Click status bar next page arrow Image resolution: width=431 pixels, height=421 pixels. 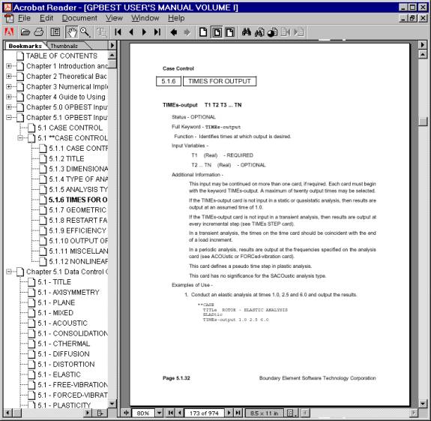pos(229,413)
